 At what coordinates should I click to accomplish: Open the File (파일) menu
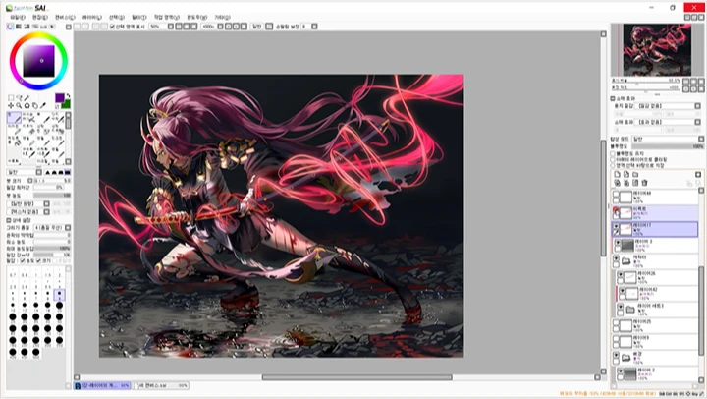[18, 17]
